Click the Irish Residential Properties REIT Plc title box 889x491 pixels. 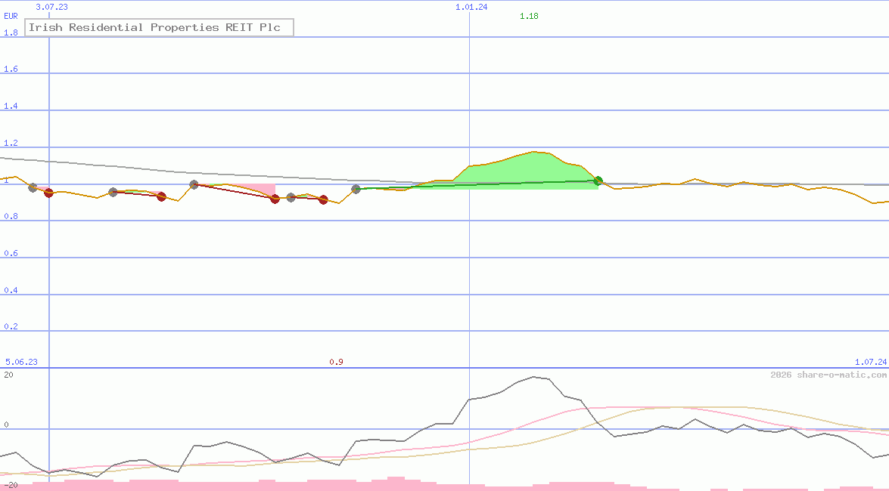tap(160, 27)
